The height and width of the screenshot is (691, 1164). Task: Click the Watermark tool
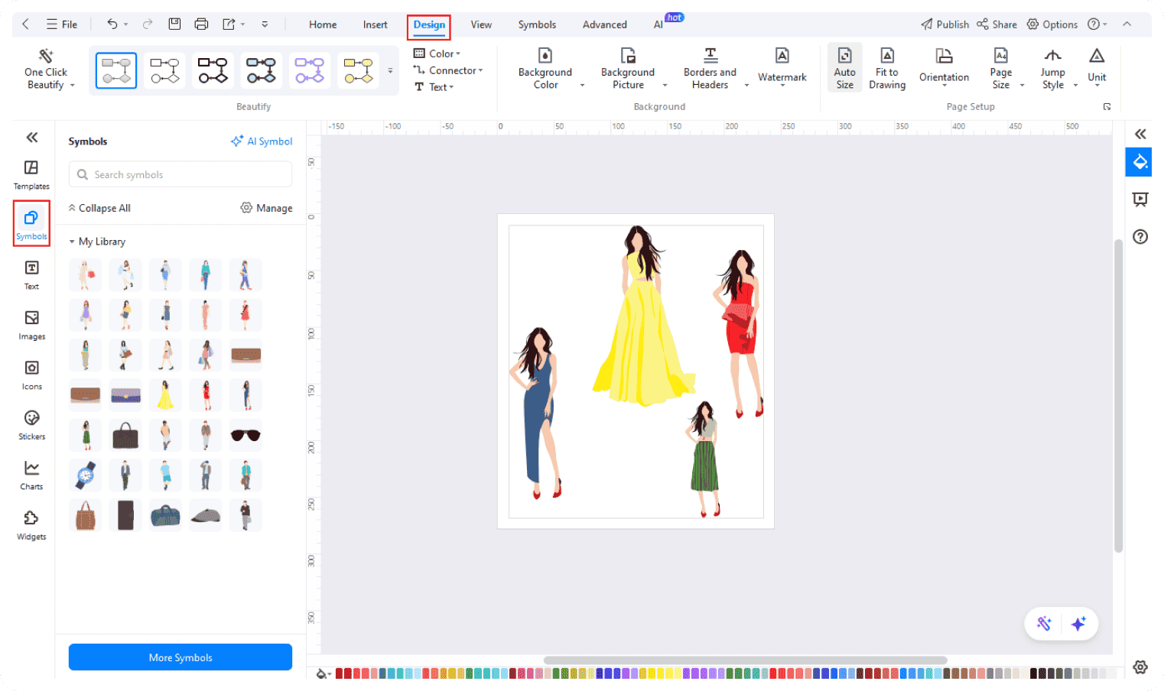coord(782,68)
